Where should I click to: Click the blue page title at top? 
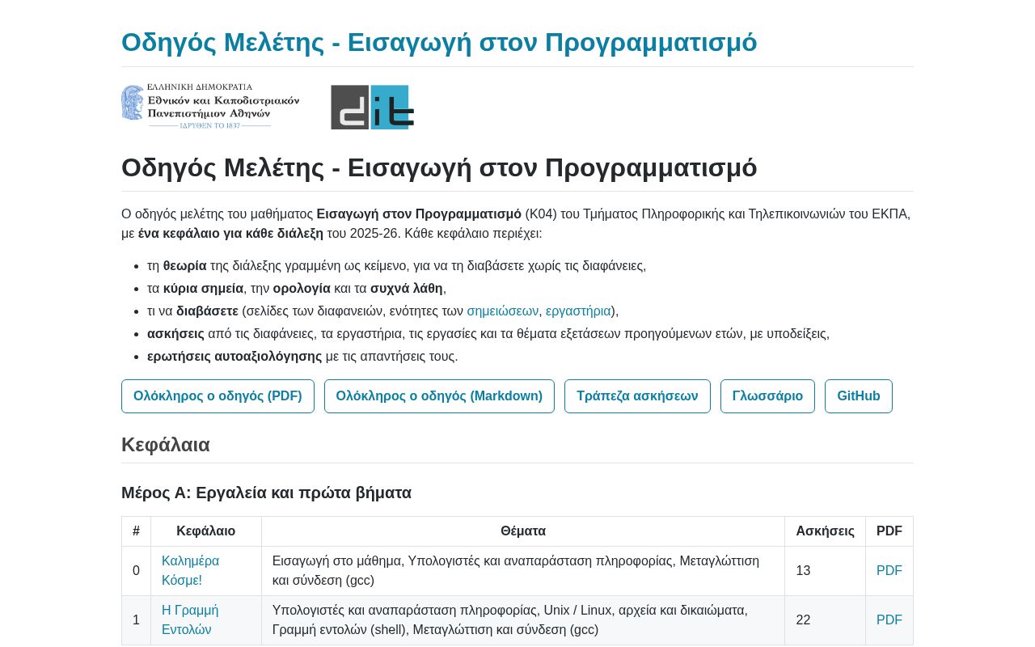[x=439, y=42]
